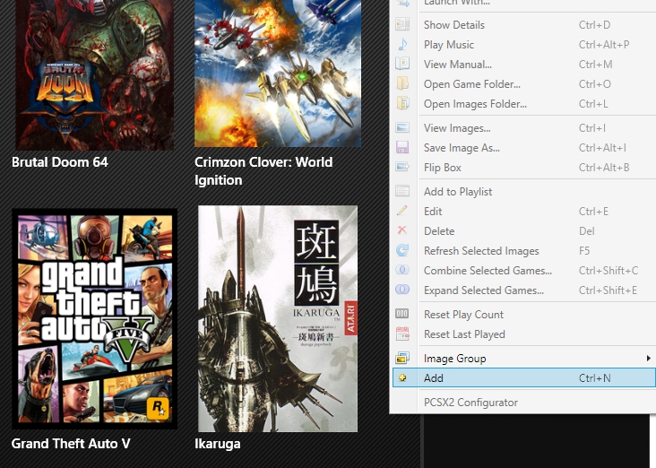This screenshot has height=468, width=656.
Task: Click the Ctrl+Alt+B shortcut text
Action: [x=604, y=168]
